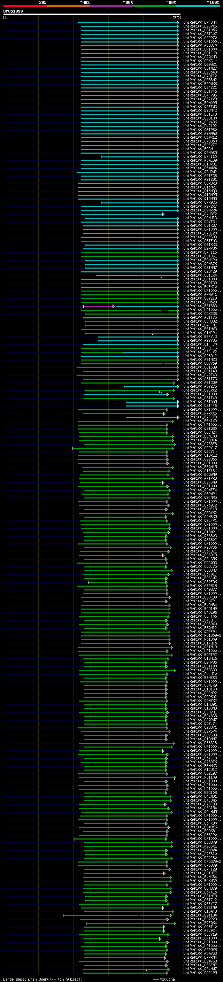
Task: Select hit label UniRef100_A5AV53
Action: (200, 953)
